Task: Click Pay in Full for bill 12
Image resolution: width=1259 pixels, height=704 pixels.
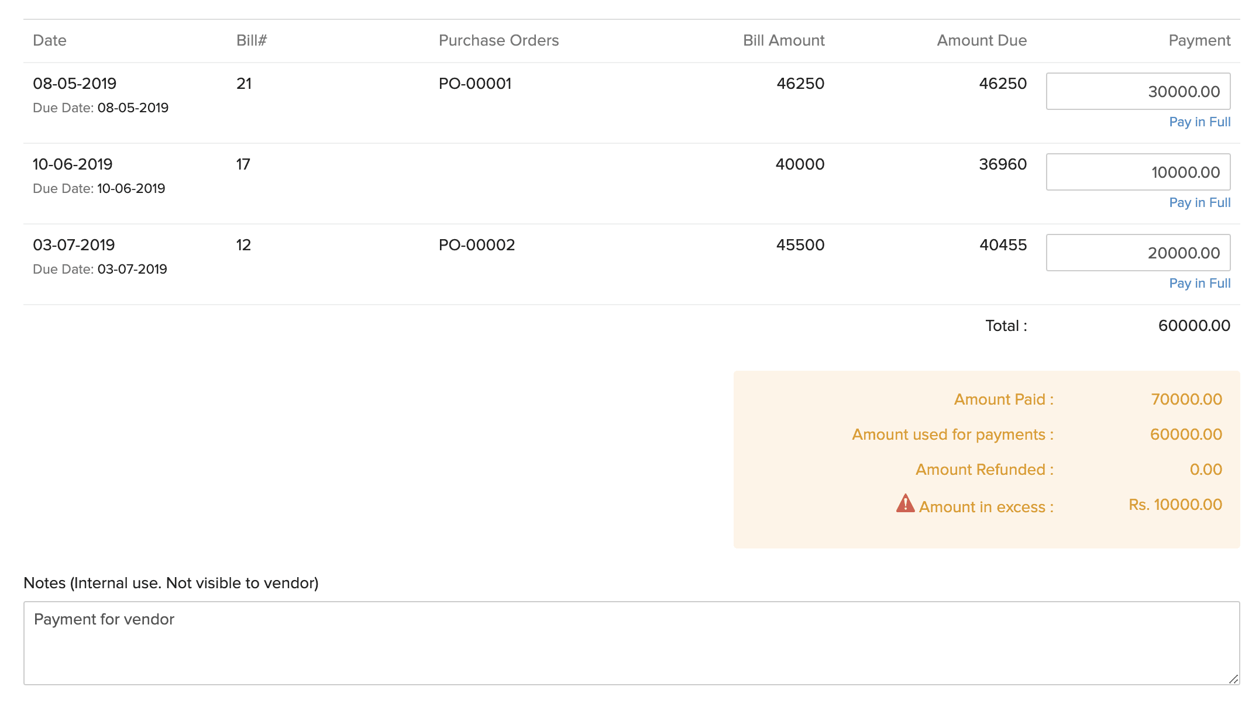Action: (1199, 283)
